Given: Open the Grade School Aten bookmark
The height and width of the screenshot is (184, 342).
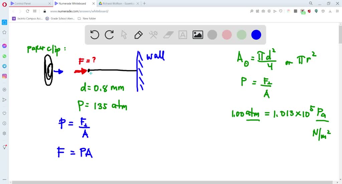Looking at the screenshot, I should click(60, 19).
